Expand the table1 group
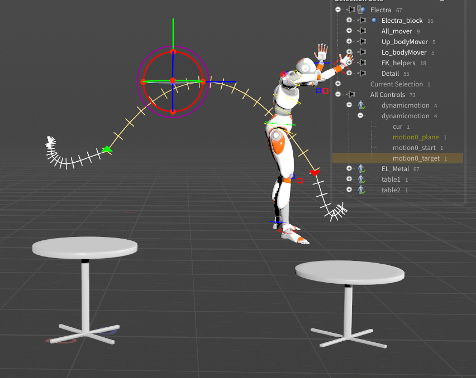The width and height of the screenshot is (476, 378). (349, 180)
